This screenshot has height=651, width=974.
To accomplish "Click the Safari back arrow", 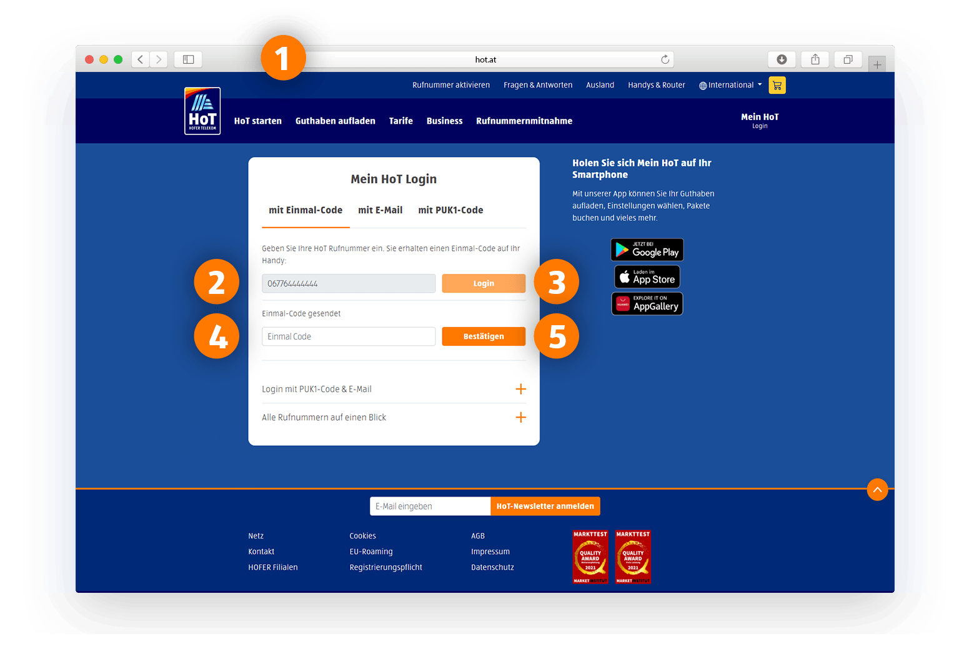I will tap(141, 59).
